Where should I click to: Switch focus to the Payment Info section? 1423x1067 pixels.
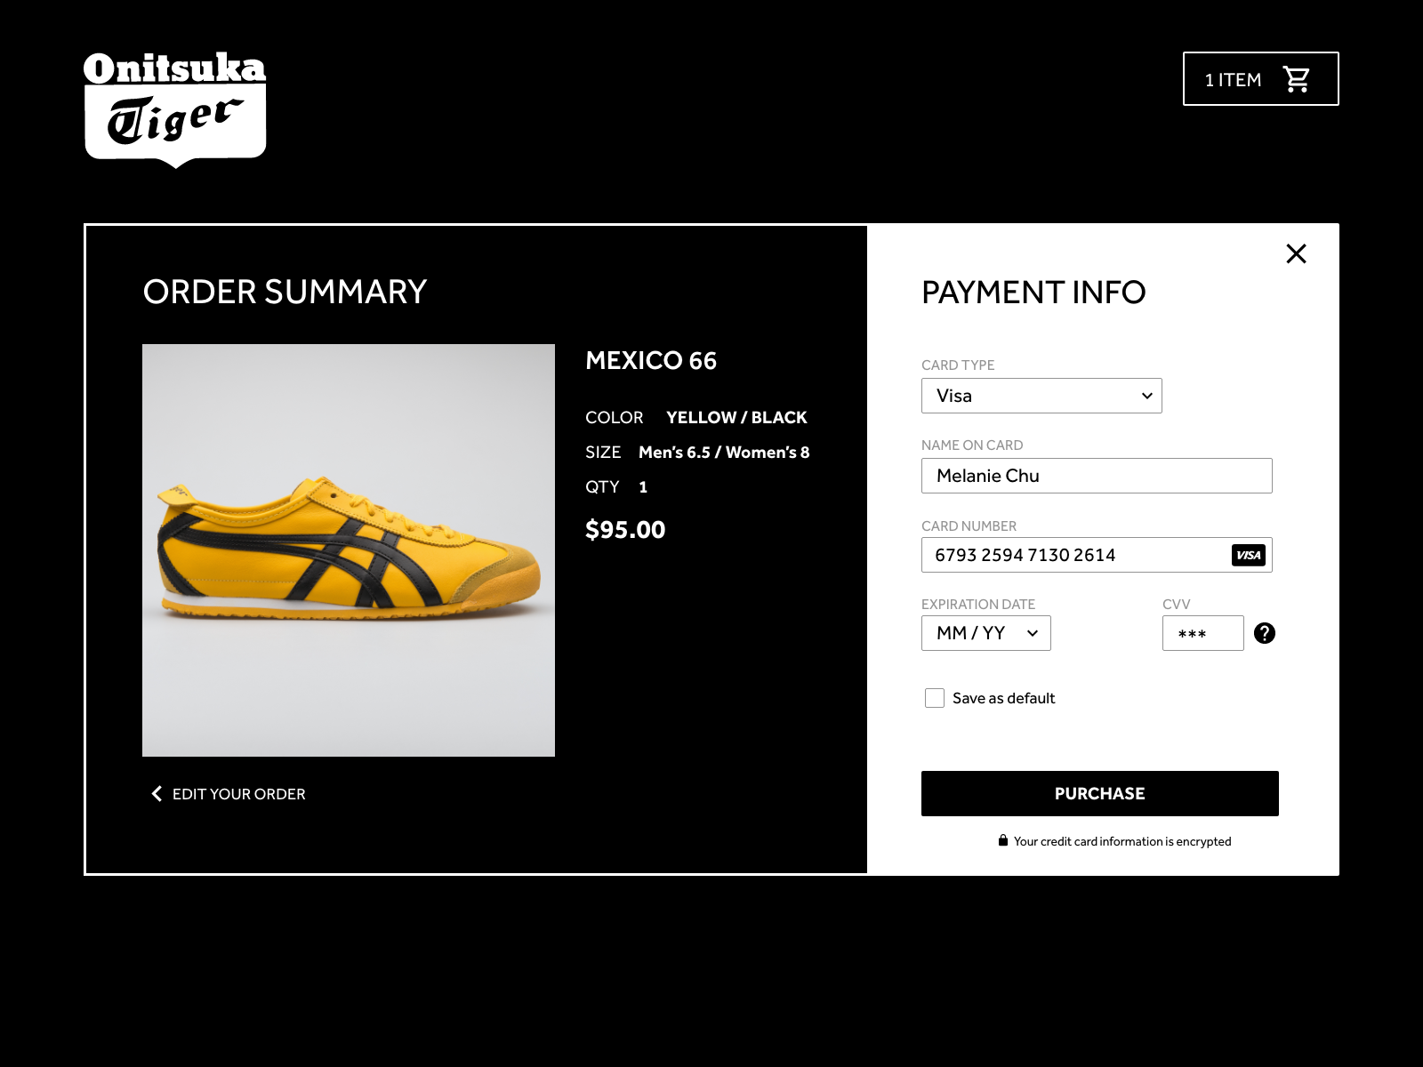pos(1033,292)
